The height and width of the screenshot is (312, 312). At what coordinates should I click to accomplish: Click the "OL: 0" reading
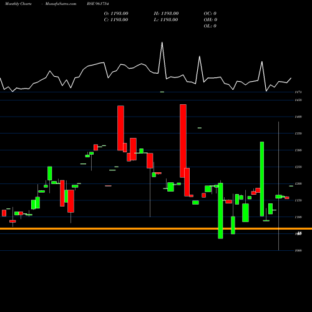(210, 26)
